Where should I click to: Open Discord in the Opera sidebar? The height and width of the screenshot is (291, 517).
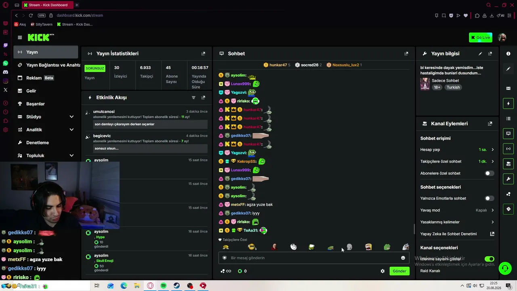pos(5,72)
